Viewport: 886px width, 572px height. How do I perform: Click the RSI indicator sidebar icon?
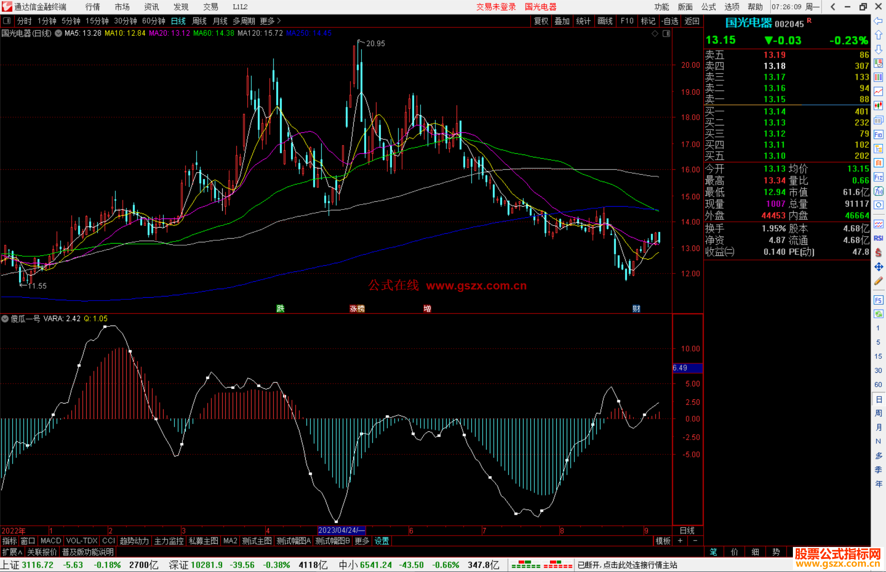[878, 238]
